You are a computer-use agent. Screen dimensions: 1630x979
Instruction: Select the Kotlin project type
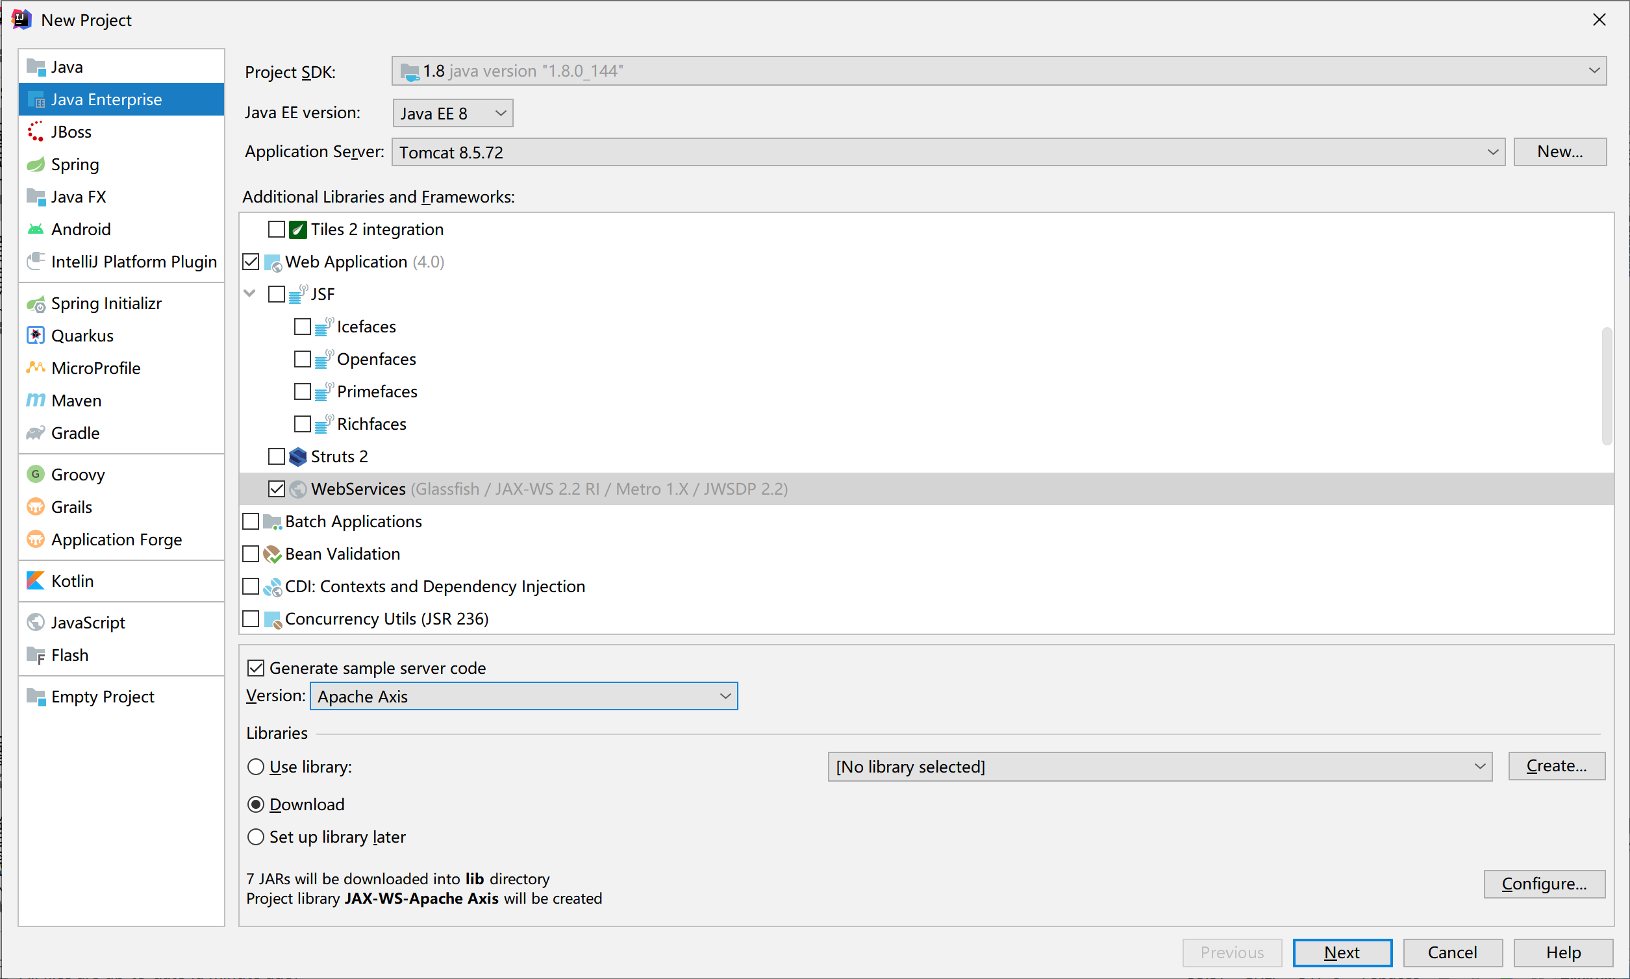(x=121, y=580)
